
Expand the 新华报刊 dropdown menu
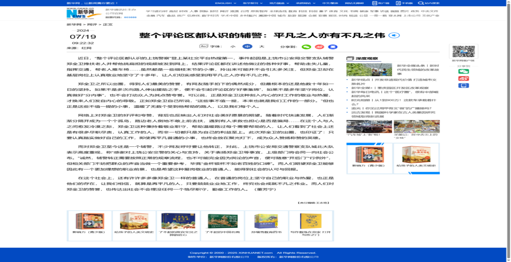pyautogui.click(x=252, y=3)
